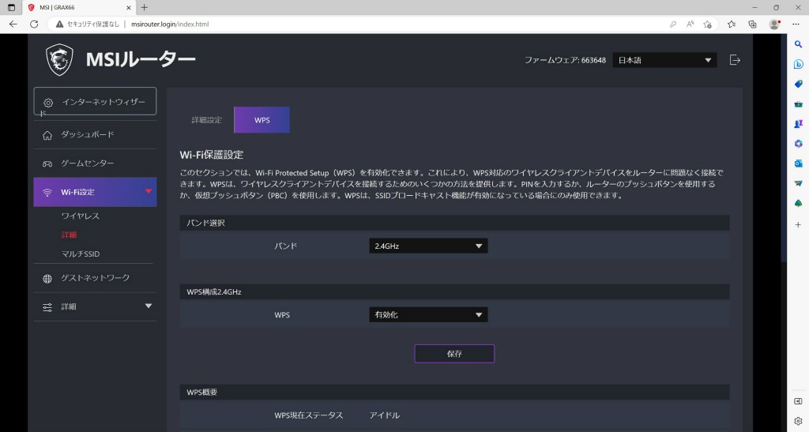Open the 日本語 language dropdown
This screenshot has width=809, height=432.
(x=664, y=60)
